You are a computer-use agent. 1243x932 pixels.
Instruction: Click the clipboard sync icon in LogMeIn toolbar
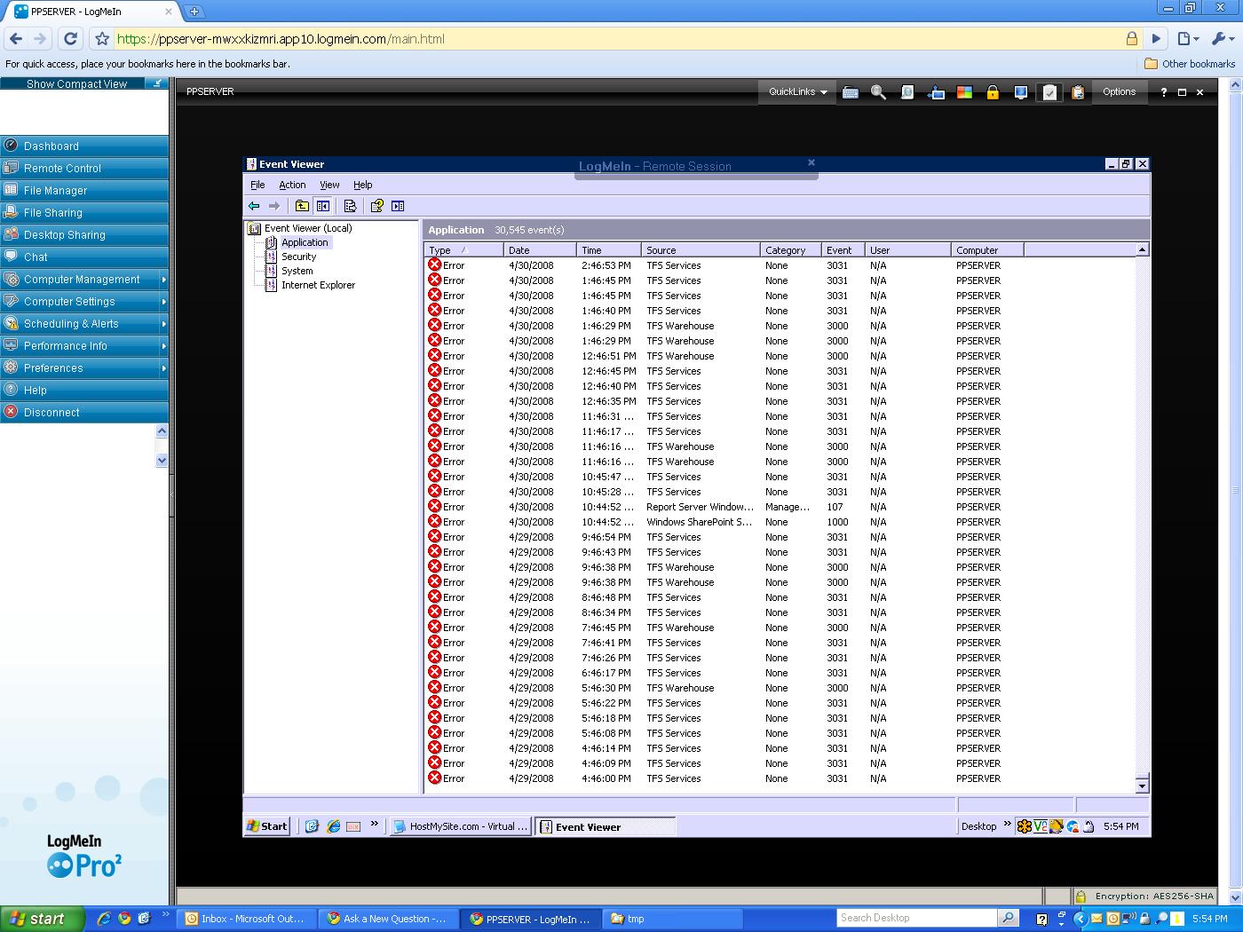(x=1077, y=91)
